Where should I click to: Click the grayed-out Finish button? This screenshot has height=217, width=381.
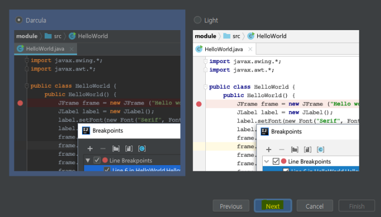[356, 206]
